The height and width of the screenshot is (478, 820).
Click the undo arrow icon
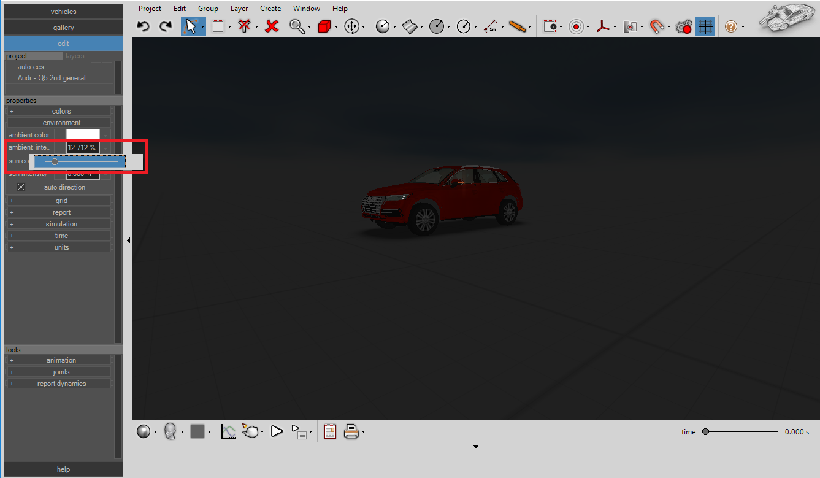144,26
